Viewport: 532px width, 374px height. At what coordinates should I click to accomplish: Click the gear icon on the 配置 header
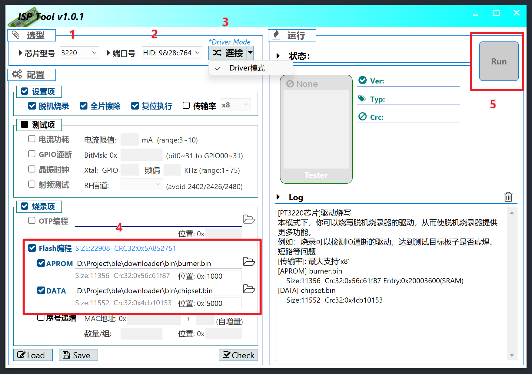click(17, 74)
